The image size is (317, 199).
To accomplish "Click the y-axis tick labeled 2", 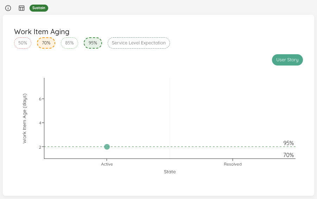I will point(40,147).
